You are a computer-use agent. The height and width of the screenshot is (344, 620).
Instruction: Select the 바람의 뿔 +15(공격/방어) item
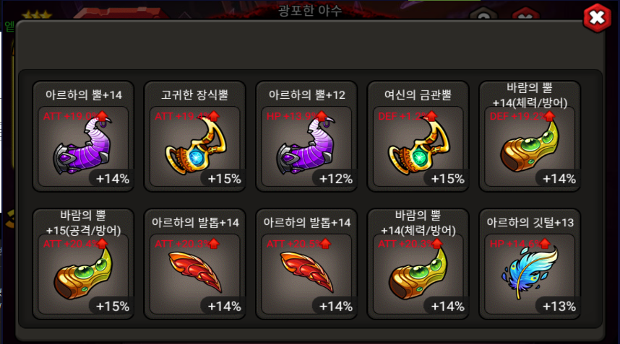coord(83,264)
